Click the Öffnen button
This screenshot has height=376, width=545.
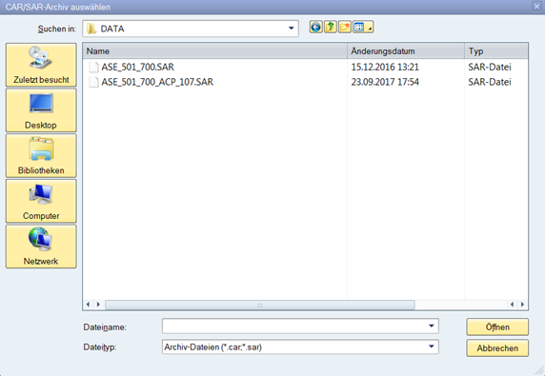point(497,327)
